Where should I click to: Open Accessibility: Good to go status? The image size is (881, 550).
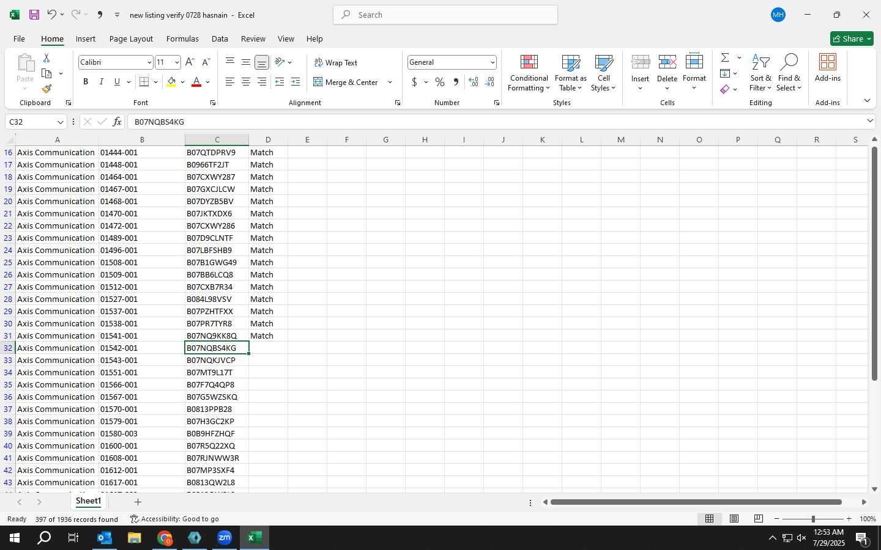174,519
